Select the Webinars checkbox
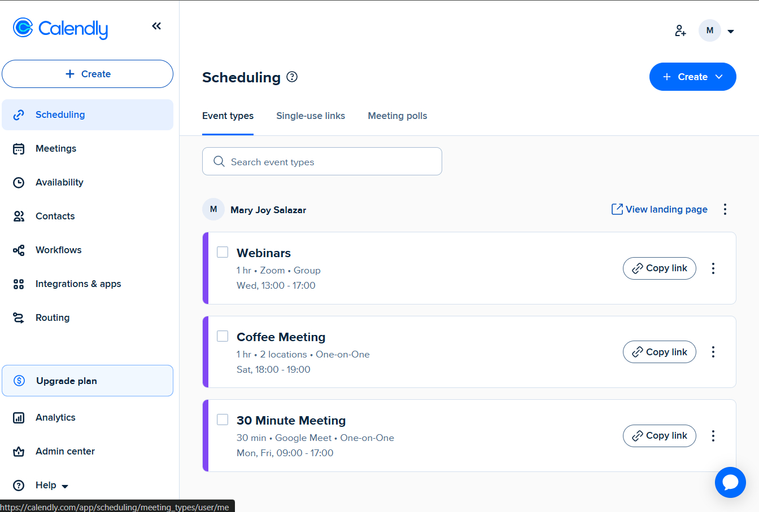 coord(223,252)
